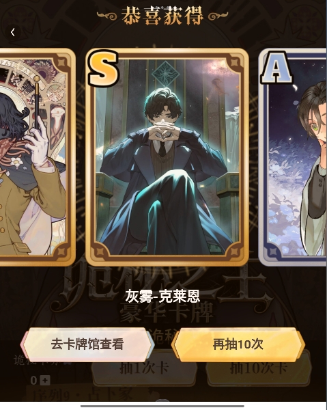Tap the plus icon beside the 0 counter
The height and width of the screenshot is (410, 327).
point(45,381)
